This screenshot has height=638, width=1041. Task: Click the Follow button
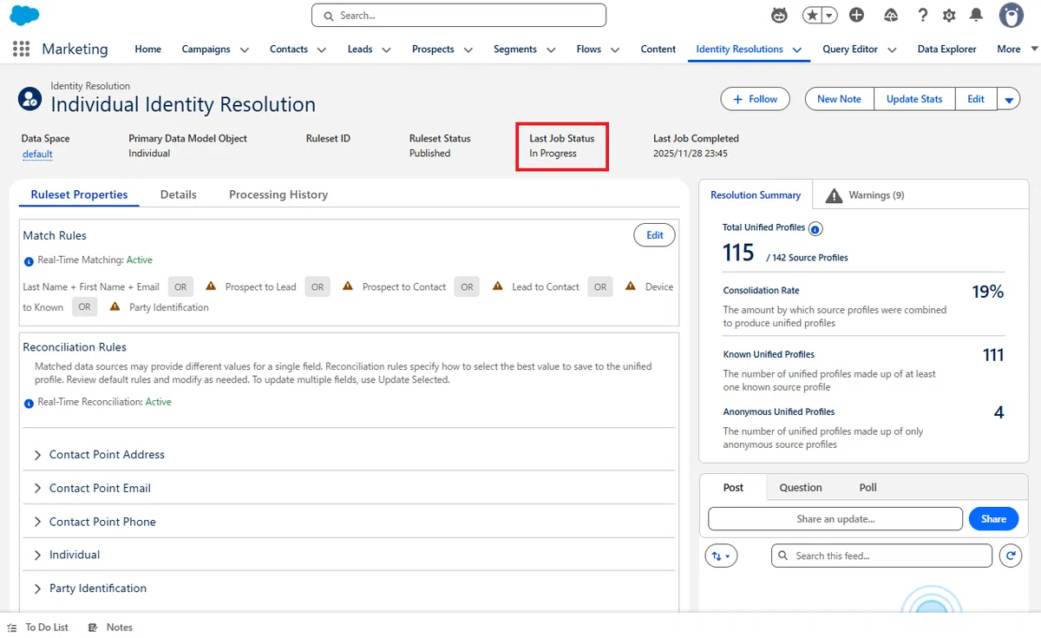pos(756,99)
